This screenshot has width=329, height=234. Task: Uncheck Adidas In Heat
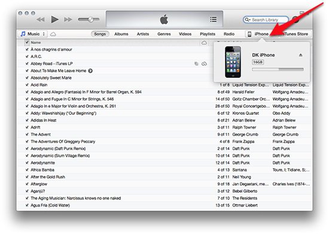[27, 120]
